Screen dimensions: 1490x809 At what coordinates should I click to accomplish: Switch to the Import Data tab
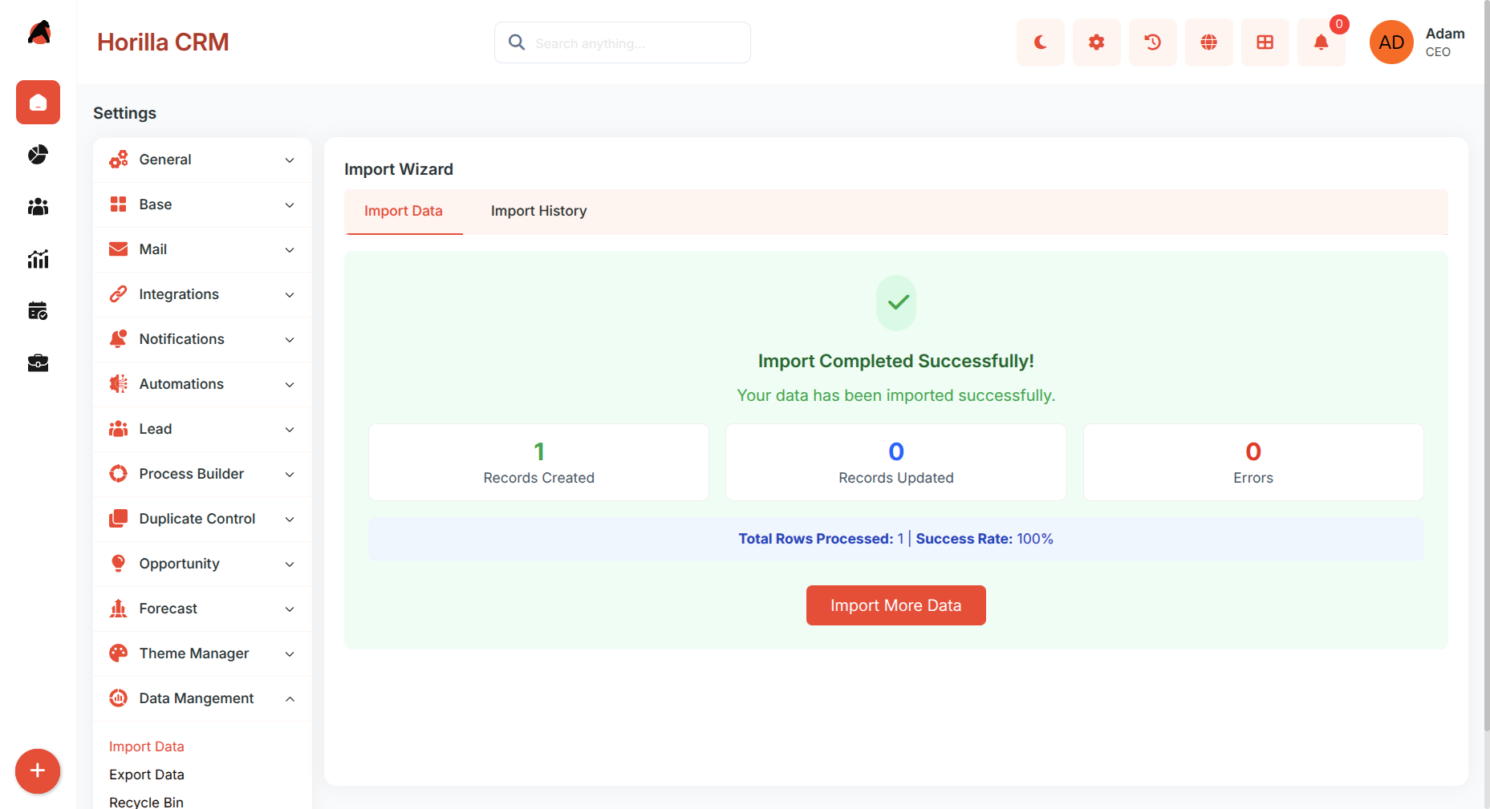(x=404, y=212)
